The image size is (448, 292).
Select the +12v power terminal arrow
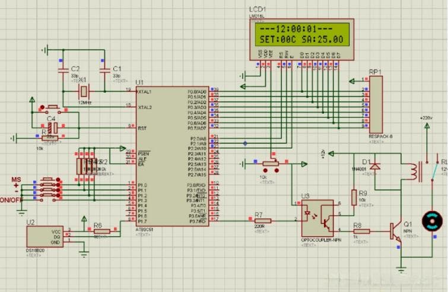[x=331, y=153]
